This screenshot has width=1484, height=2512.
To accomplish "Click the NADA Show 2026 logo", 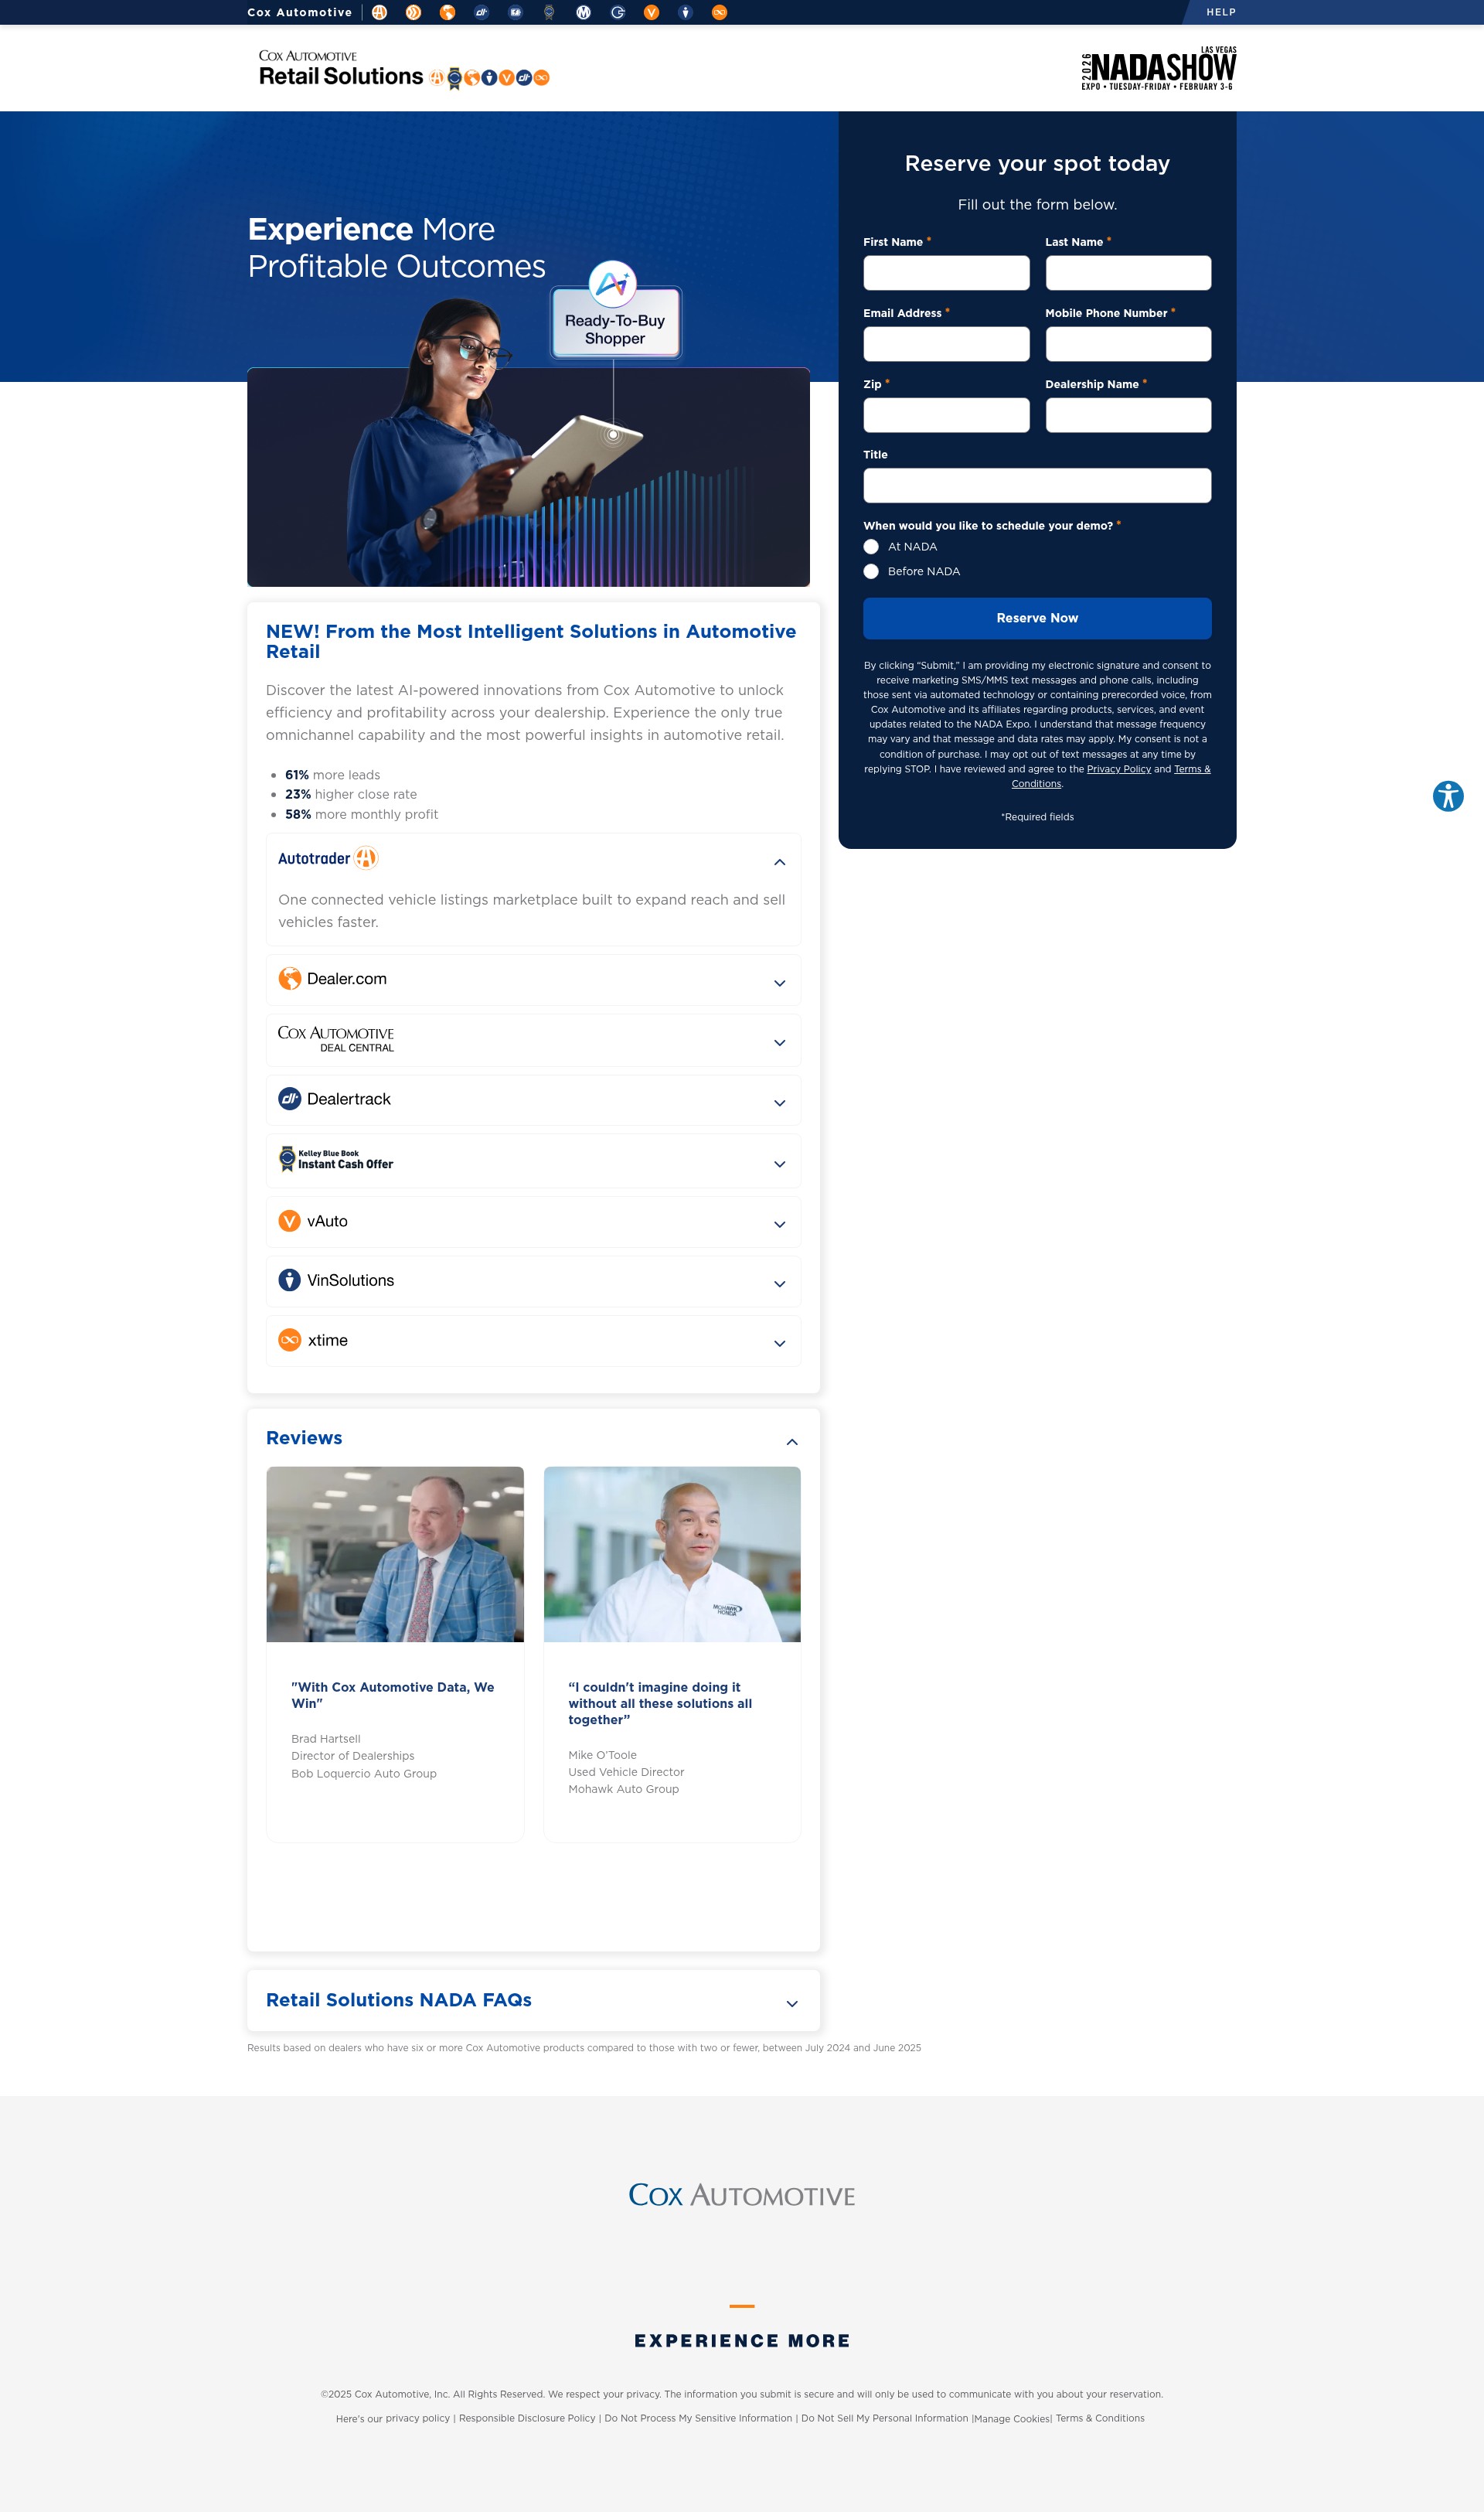I will pyautogui.click(x=1158, y=68).
